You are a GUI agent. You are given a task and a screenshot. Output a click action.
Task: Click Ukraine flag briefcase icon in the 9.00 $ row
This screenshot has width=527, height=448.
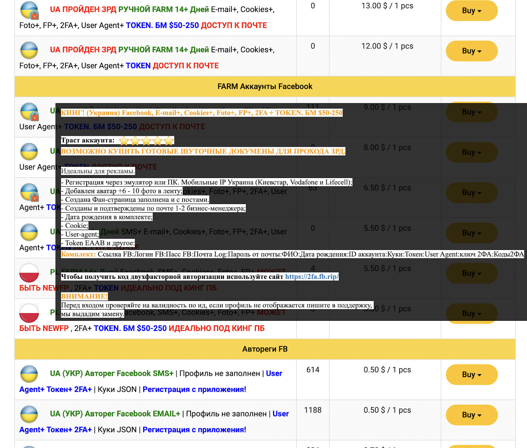[29, 112]
